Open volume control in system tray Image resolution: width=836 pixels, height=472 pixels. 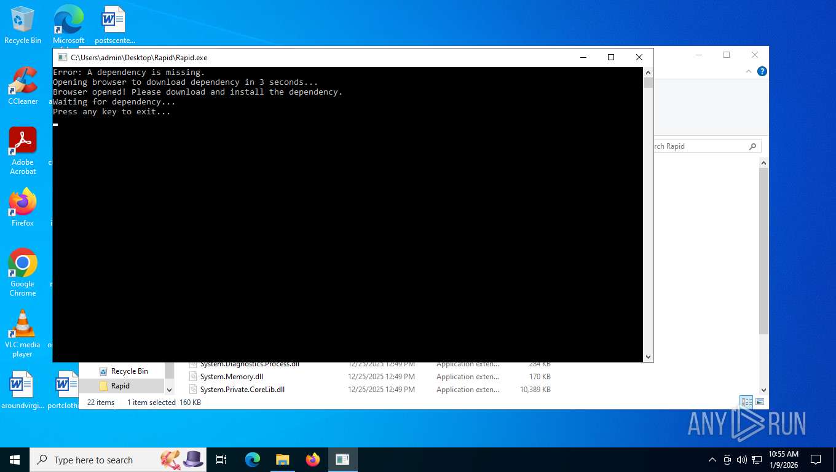click(x=742, y=460)
